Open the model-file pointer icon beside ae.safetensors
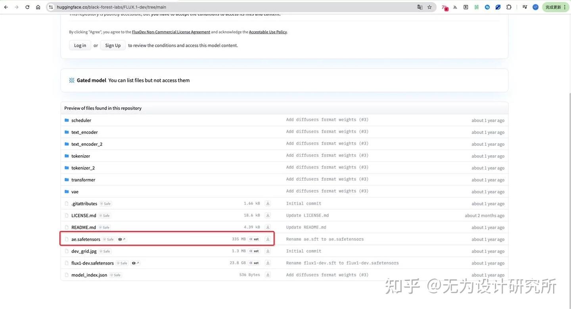Viewport: 571px width, 309px height. pyautogui.click(x=122, y=239)
